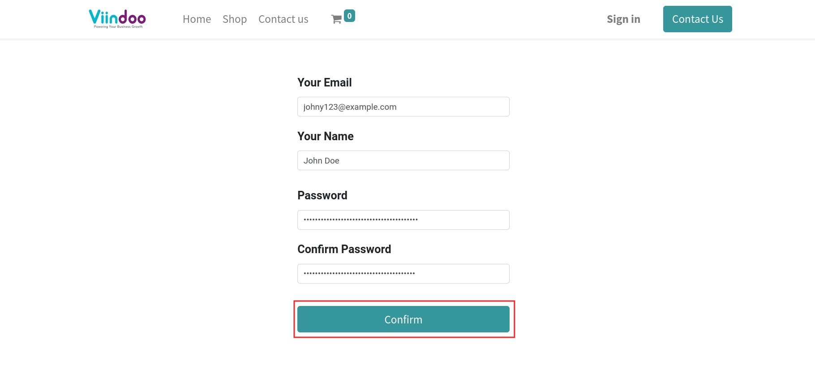Viewport: 815px width, 366px height.
Task: Click the Sign in link
Action: [x=623, y=19]
